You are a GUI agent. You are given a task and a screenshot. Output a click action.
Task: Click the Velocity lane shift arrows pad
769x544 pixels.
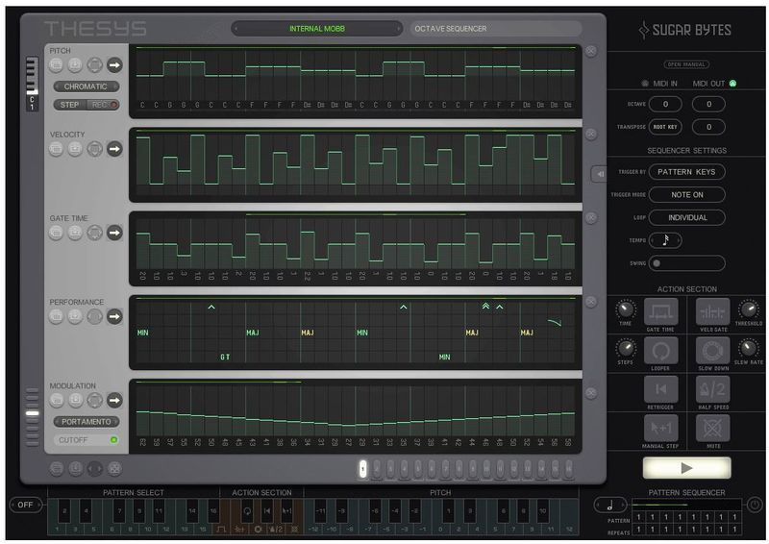point(94,149)
